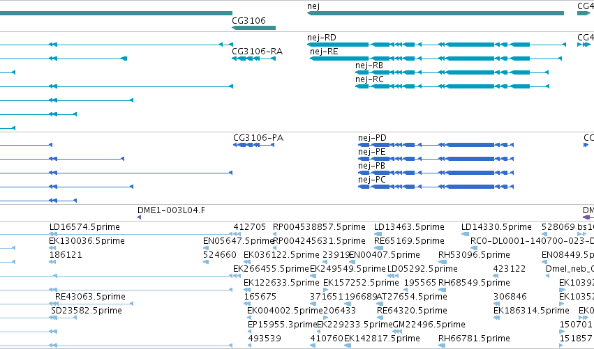Image resolution: width=594 pixels, height=349 pixels.
Task: Select the nej gene bar
Action: click(x=436, y=13)
